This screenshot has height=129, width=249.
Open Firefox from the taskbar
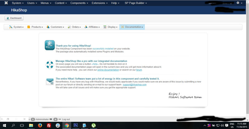click(40, 126)
